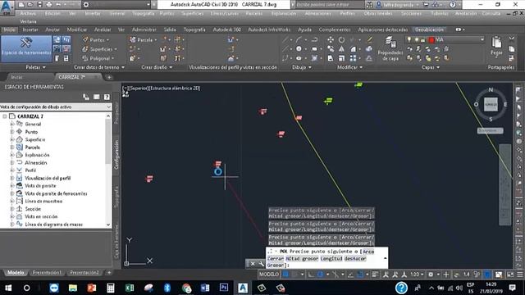Screen dimensions: 525x295
Task: Open Word from the taskbar
Action: (x=205, y=288)
